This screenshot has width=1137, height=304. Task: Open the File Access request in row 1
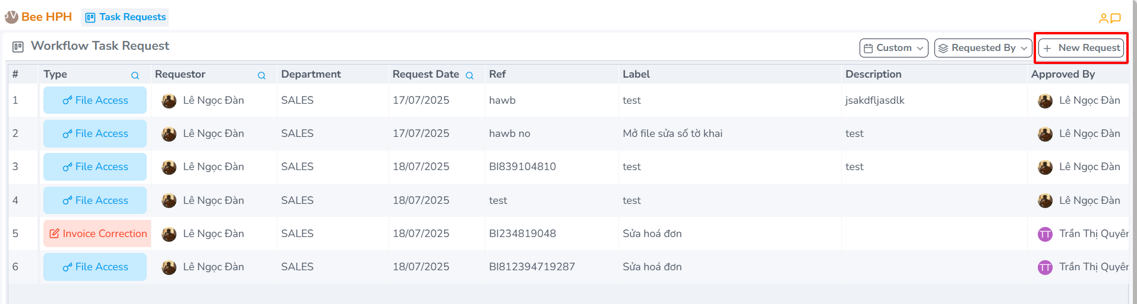coord(95,100)
